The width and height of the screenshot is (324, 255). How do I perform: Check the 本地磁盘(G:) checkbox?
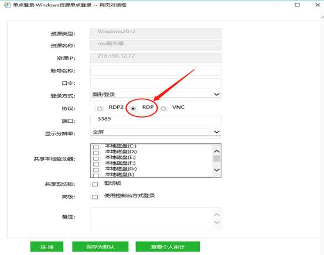[x=96, y=170]
